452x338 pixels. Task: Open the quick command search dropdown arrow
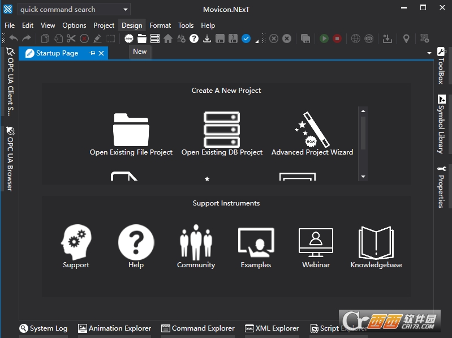[126, 10]
